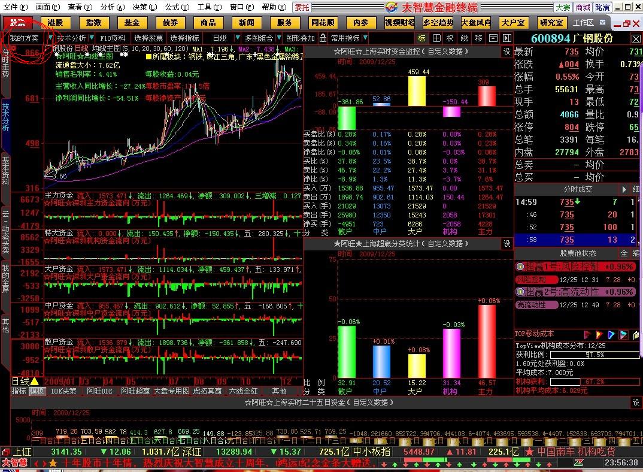Open the 分析(A) menu
643x472 pixels.
[x=112, y=7]
